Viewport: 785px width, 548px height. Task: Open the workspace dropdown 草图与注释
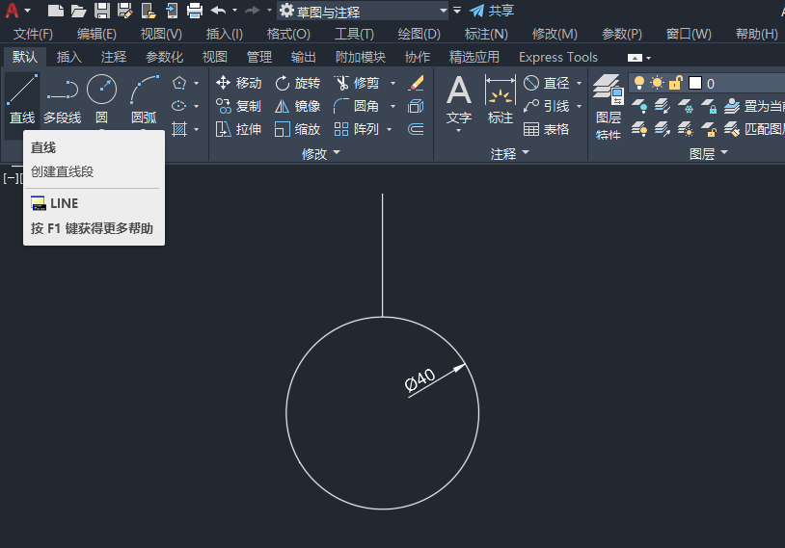[x=364, y=11]
